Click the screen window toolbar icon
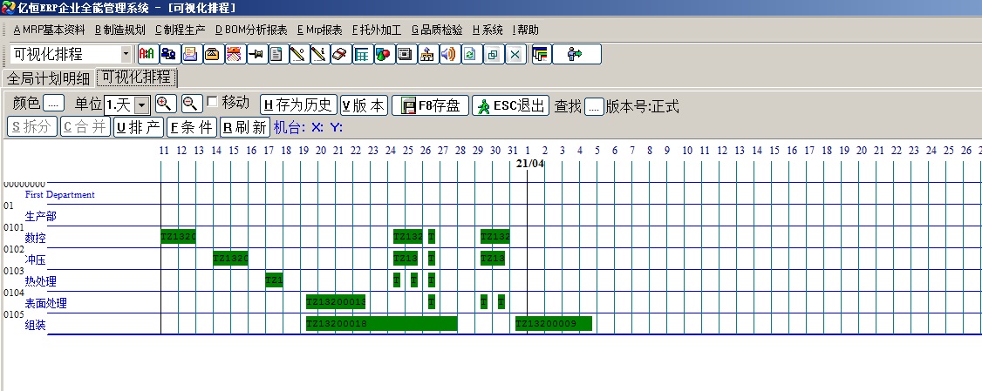 pyautogui.click(x=406, y=55)
